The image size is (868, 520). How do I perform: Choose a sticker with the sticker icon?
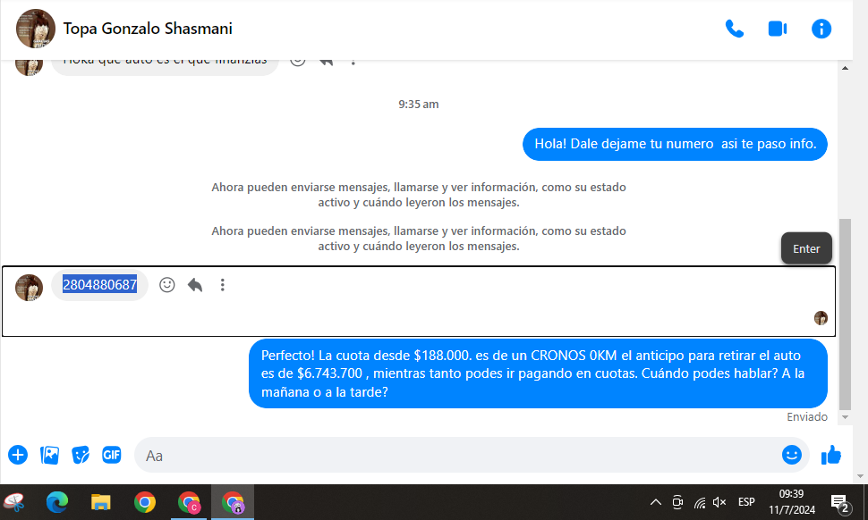coord(81,455)
